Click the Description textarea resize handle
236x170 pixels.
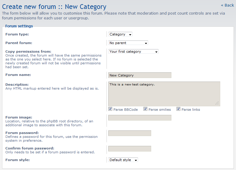(217, 103)
